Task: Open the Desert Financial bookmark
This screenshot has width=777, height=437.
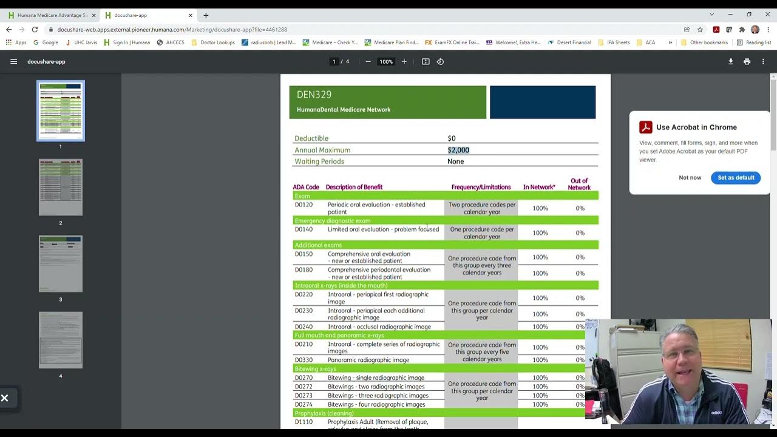Action: 569,42
